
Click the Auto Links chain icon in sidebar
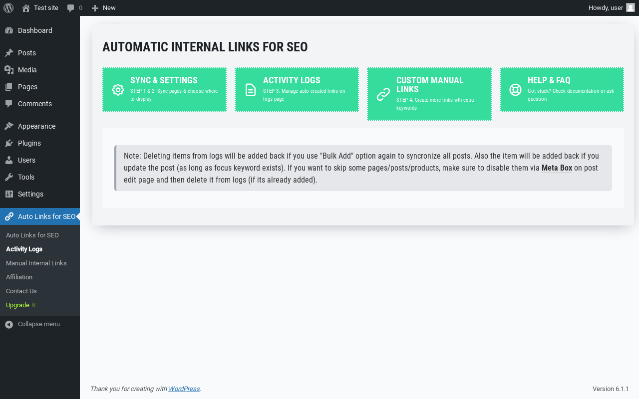coord(9,216)
